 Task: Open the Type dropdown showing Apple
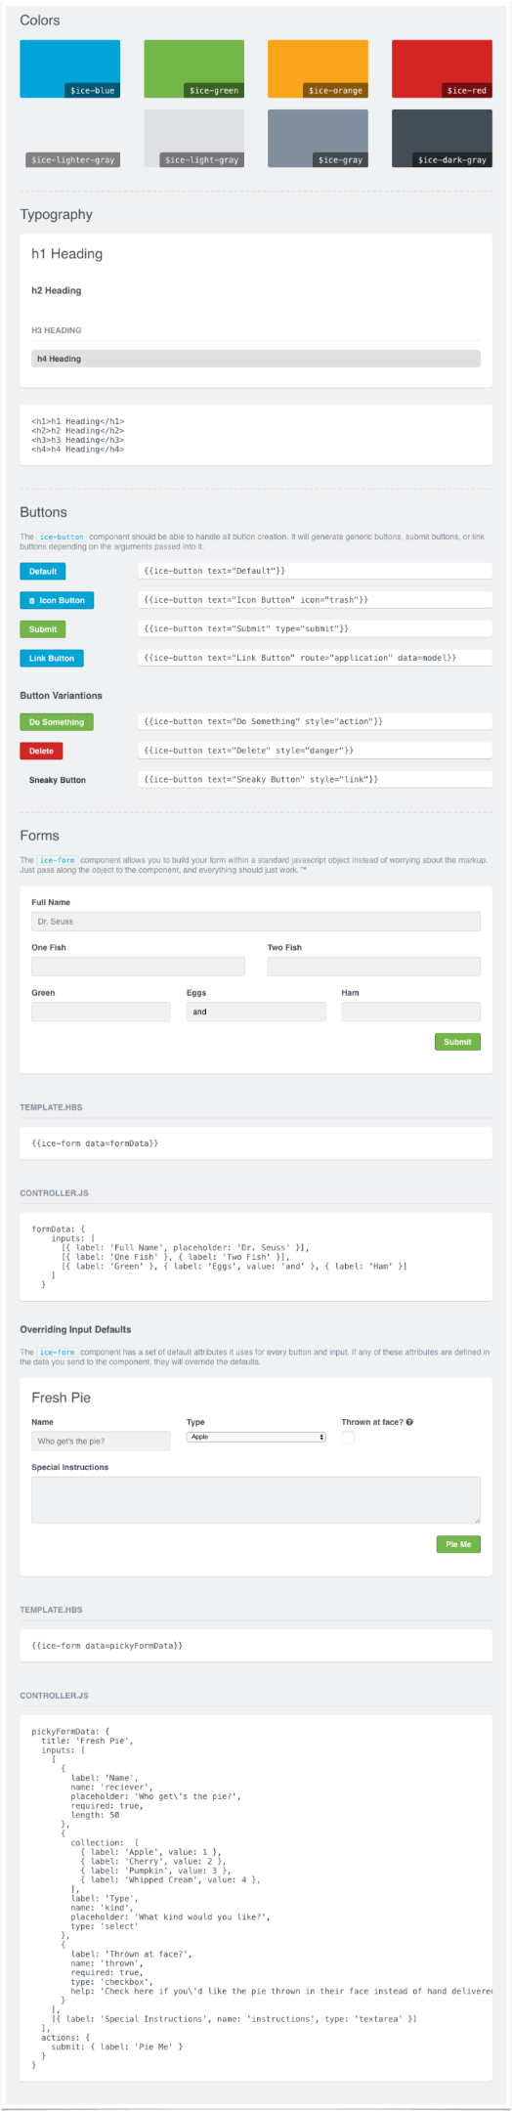(256, 1437)
